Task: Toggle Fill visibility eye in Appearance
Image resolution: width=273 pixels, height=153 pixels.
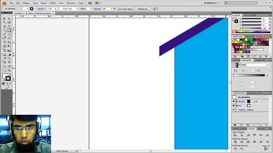Action: click(234, 105)
